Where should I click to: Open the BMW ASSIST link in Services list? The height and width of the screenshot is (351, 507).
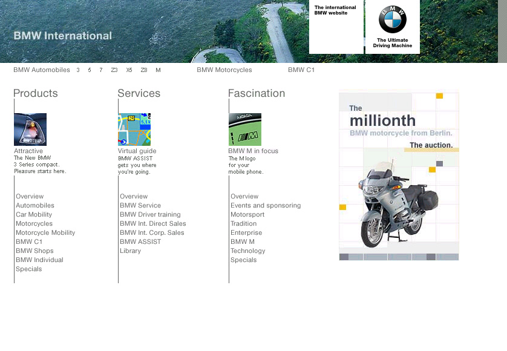click(140, 241)
